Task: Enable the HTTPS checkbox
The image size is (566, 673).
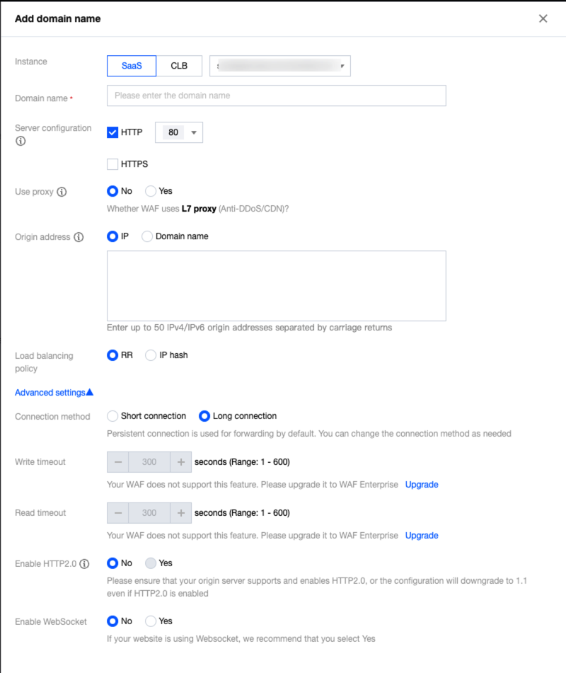Action: (112, 164)
